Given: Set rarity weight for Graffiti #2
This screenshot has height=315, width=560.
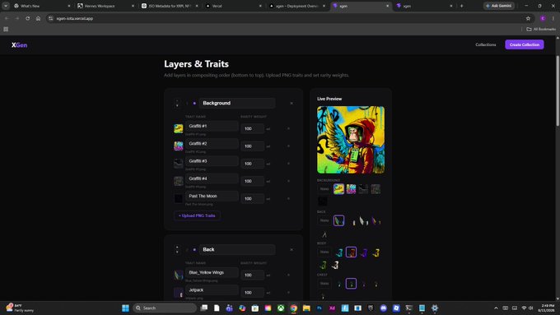Looking at the screenshot, I should click(252, 146).
